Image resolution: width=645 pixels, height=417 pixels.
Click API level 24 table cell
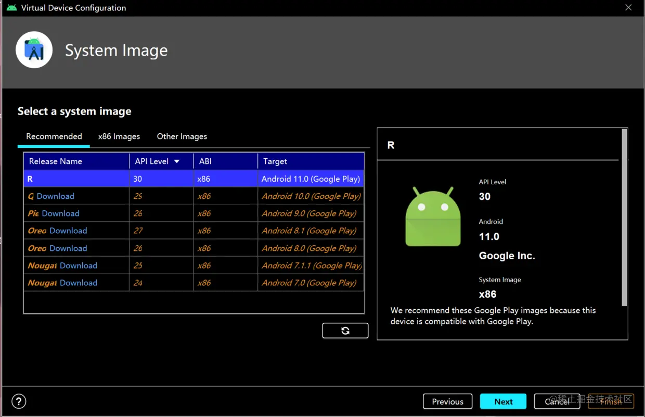point(161,283)
